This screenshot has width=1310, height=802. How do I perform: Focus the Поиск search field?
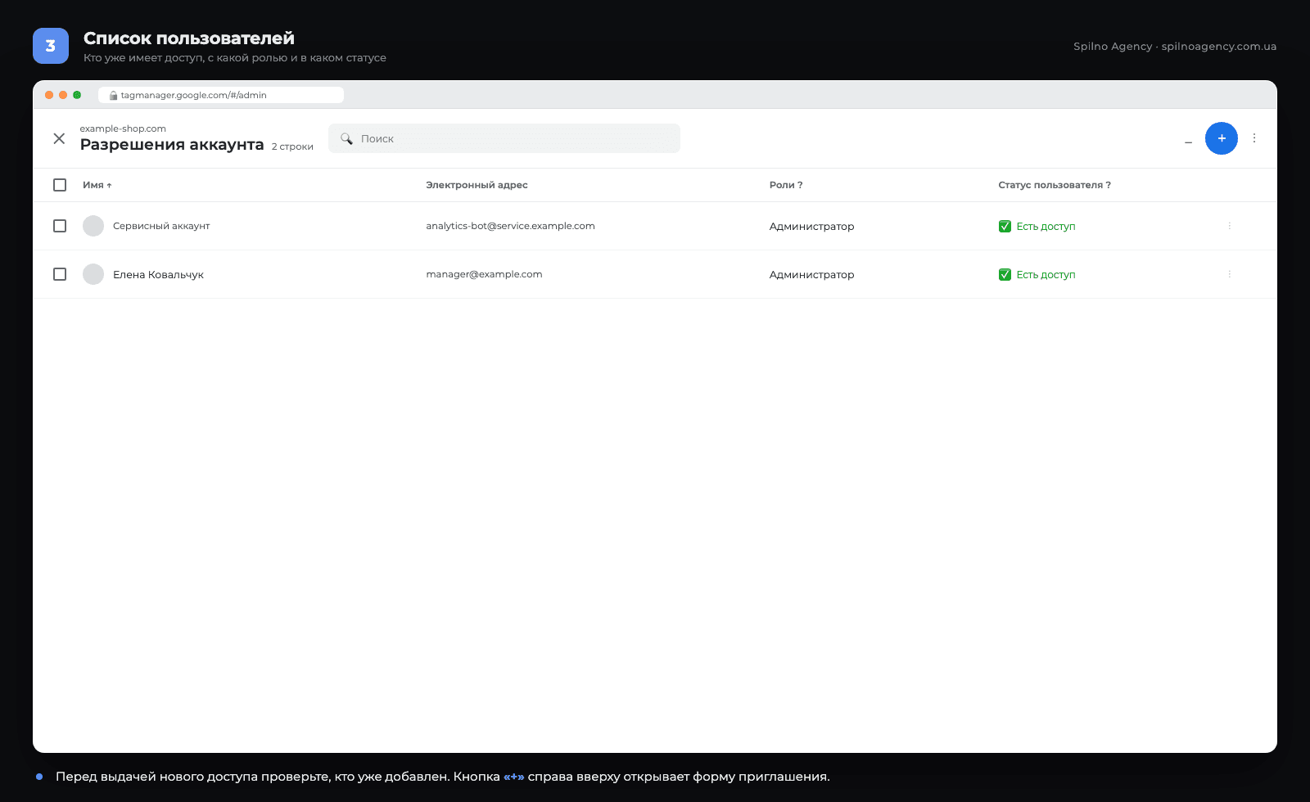pos(504,138)
